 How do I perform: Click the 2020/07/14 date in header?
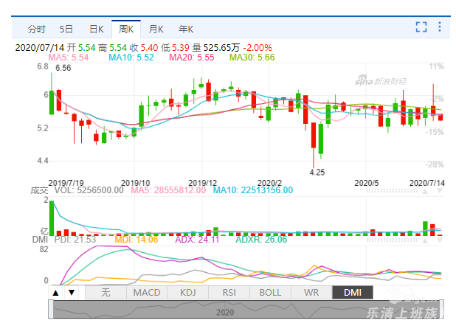click(x=41, y=48)
